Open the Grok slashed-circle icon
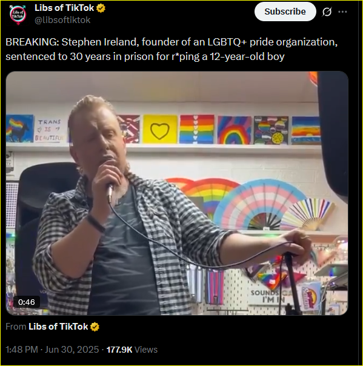This screenshot has width=363, height=366. [x=327, y=12]
